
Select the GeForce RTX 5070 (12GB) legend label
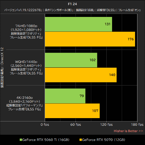click(104, 140)
